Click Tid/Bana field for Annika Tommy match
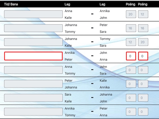Viewport: 159px width, 119px height. [x=33, y=112]
